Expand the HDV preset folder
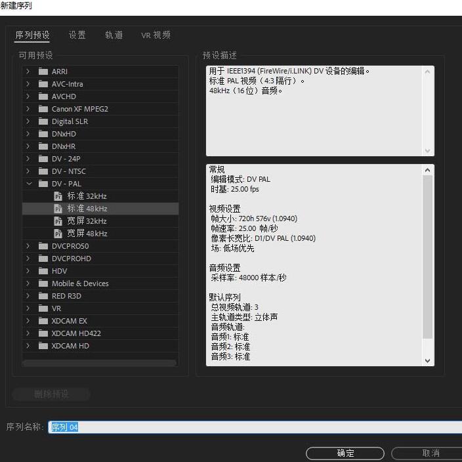462x462 pixels. tap(28, 271)
